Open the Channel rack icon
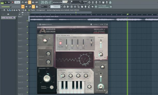158x95 pixels. point(71,7)
